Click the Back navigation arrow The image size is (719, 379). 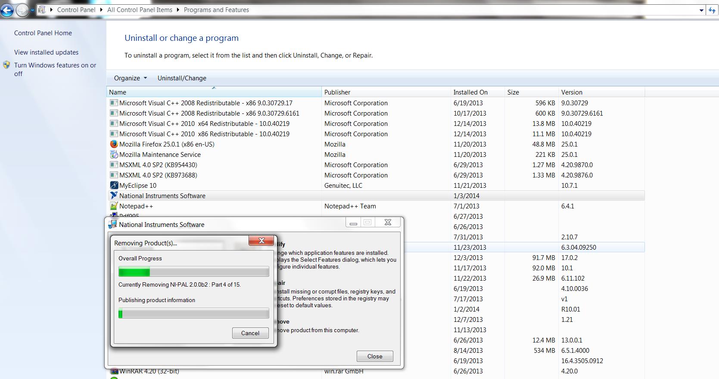click(7, 10)
